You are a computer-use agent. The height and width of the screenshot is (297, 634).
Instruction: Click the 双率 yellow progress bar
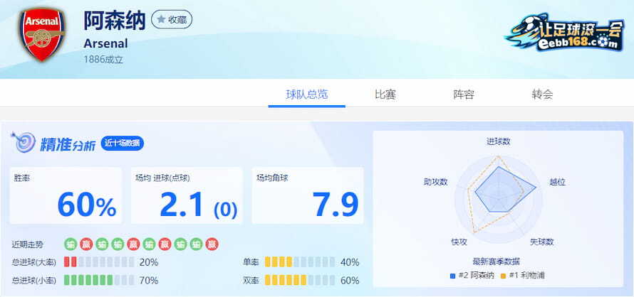(300, 280)
